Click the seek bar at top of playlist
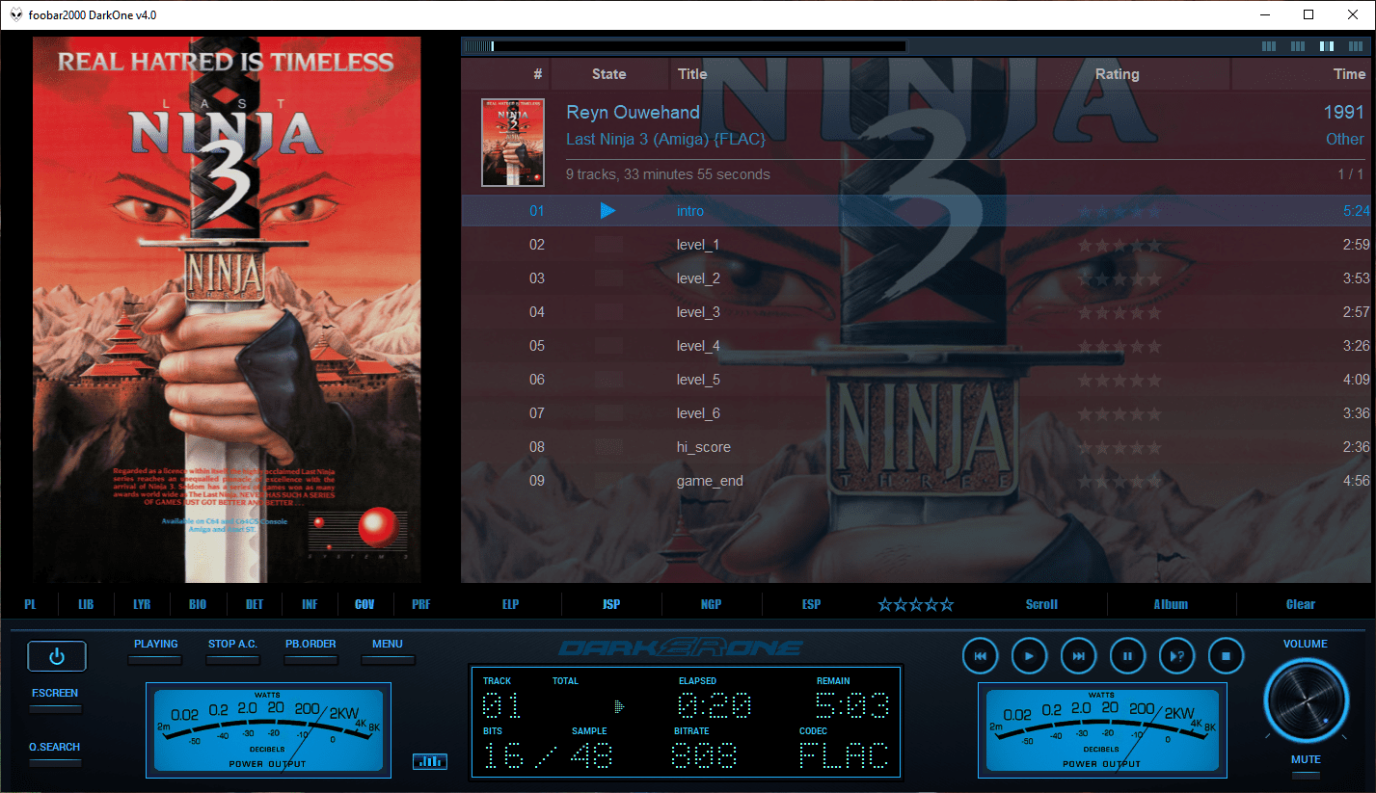Viewport: 1376px width, 793px height. (684, 45)
